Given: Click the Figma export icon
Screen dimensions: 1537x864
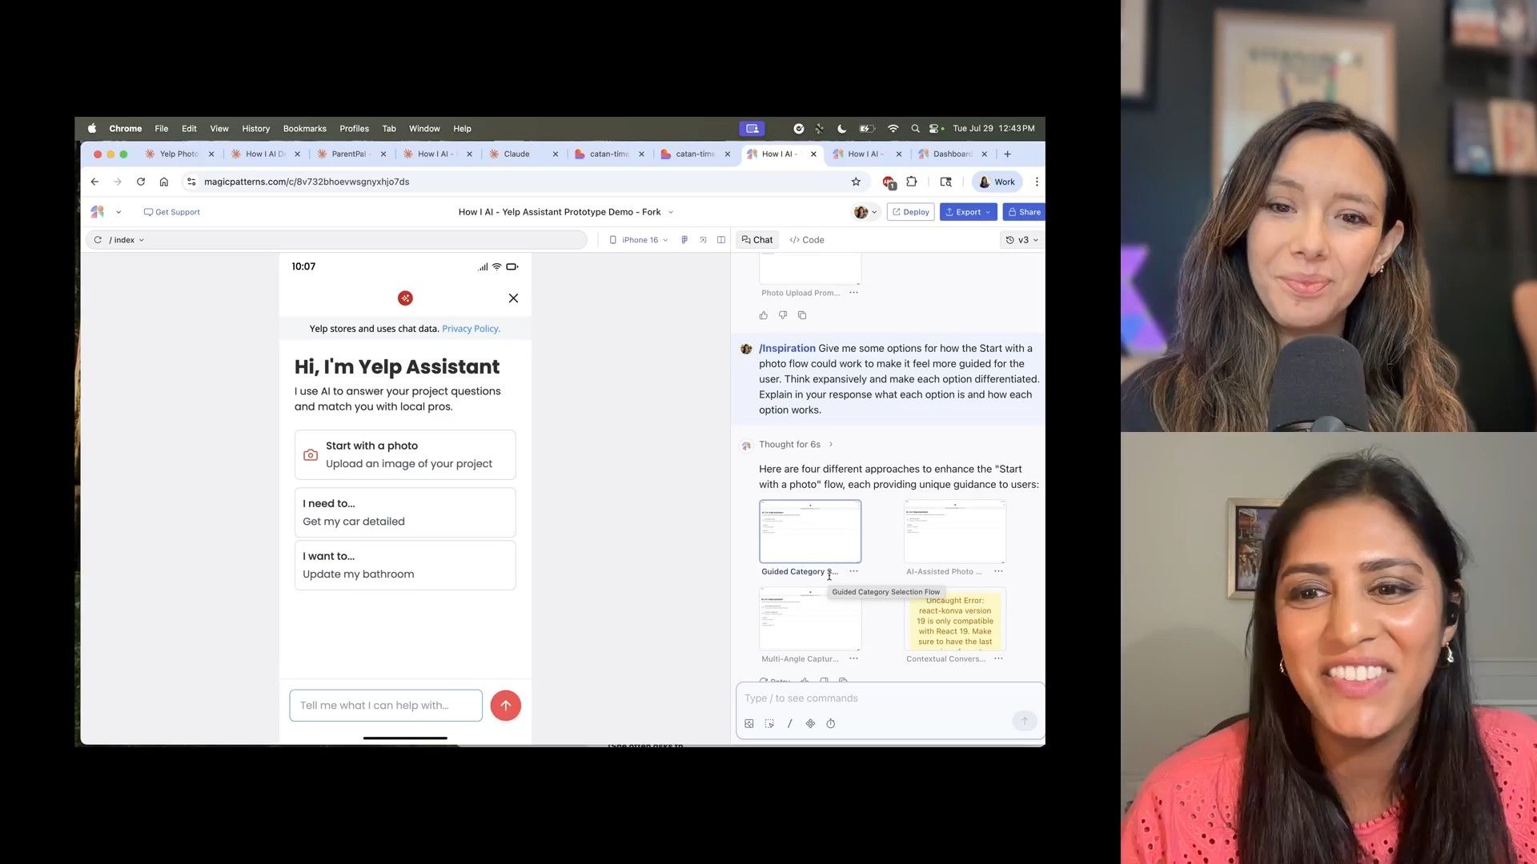Looking at the screenshot, I should point(684,240).
